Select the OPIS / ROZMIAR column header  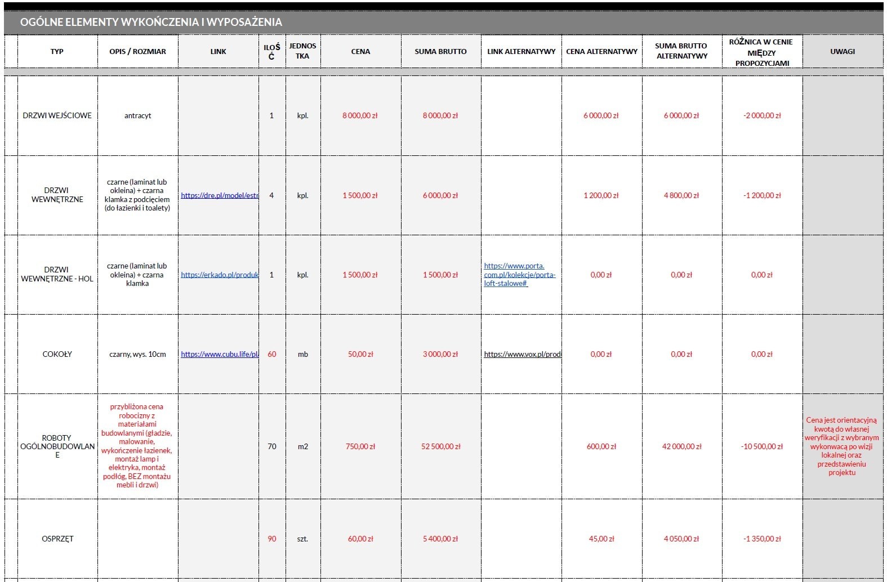(138, 51)
